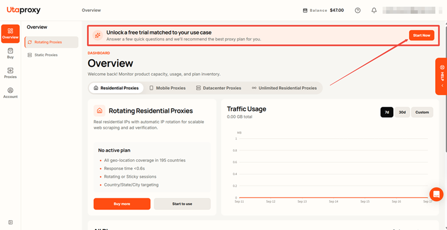The height and width of the screenshot is (230, 447).
Task: Switch to Unlimited Residential Proxies tab
Action: (x=284, y=88)
